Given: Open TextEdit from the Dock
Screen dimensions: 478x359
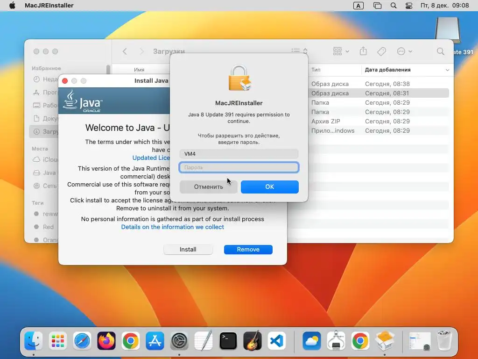Looking at the screenshot, I should click(x=204, y=341).
